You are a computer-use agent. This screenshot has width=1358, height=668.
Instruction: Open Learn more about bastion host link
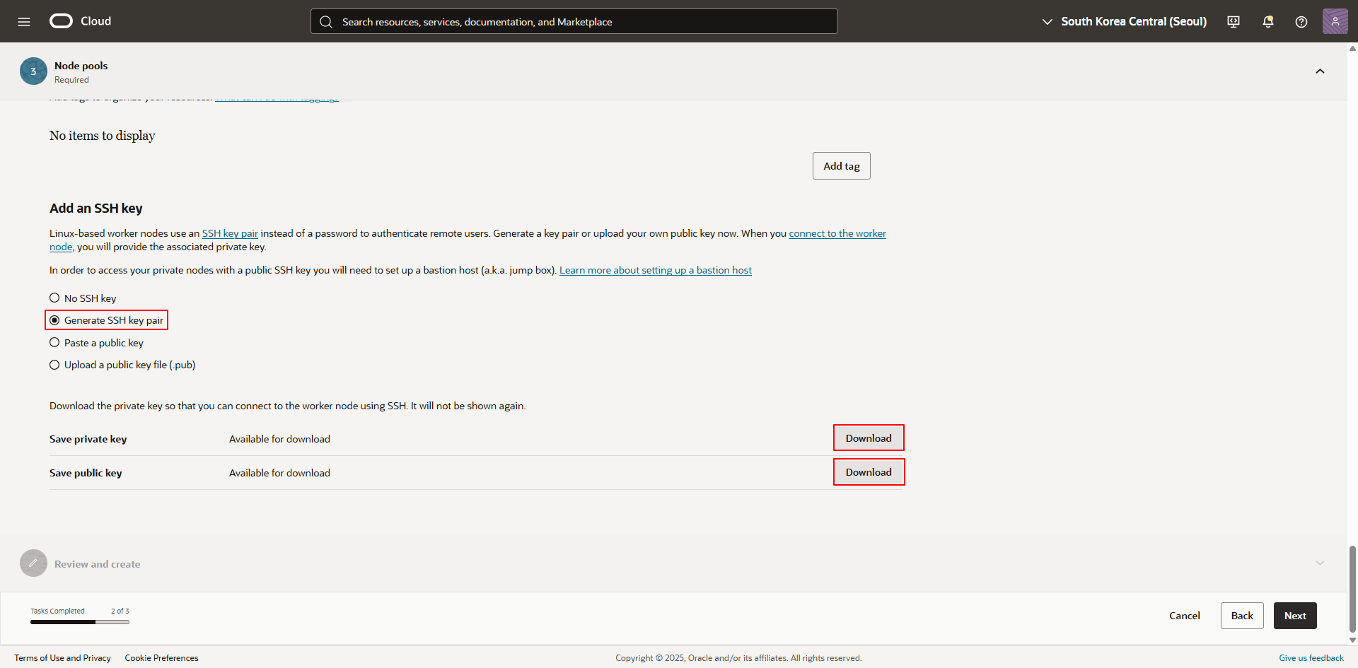[x=655, y=270]
